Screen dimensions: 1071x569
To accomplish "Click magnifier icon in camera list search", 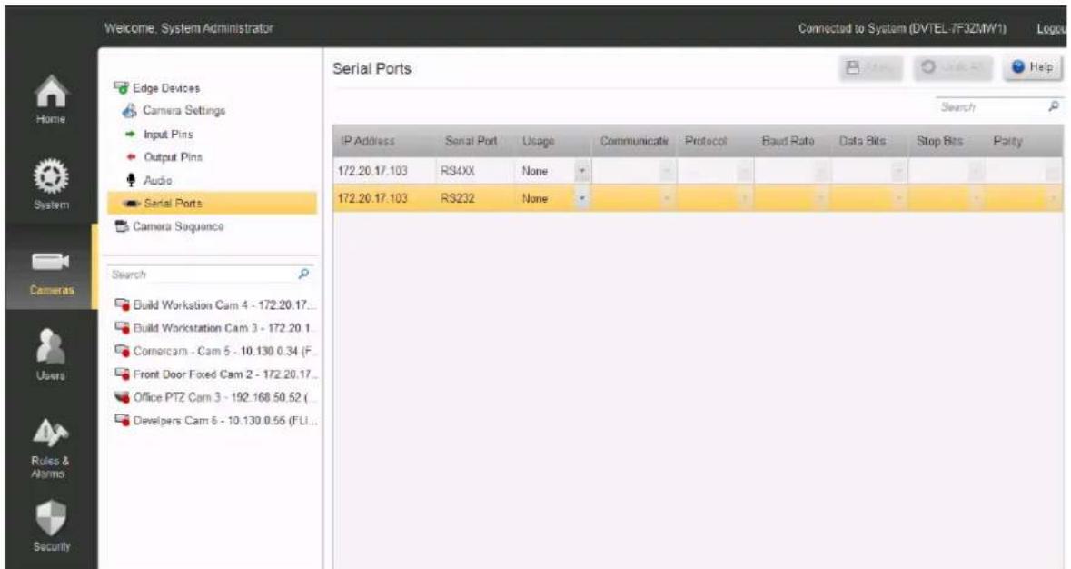I will click(304, 274).
